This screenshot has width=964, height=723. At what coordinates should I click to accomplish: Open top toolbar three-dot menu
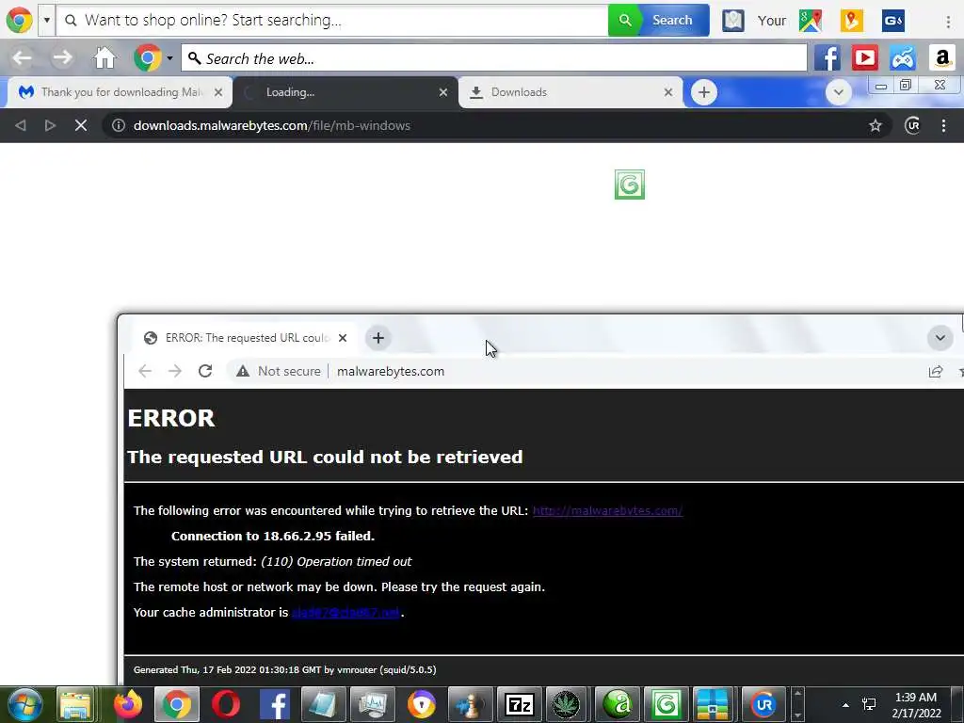[949, 21]
